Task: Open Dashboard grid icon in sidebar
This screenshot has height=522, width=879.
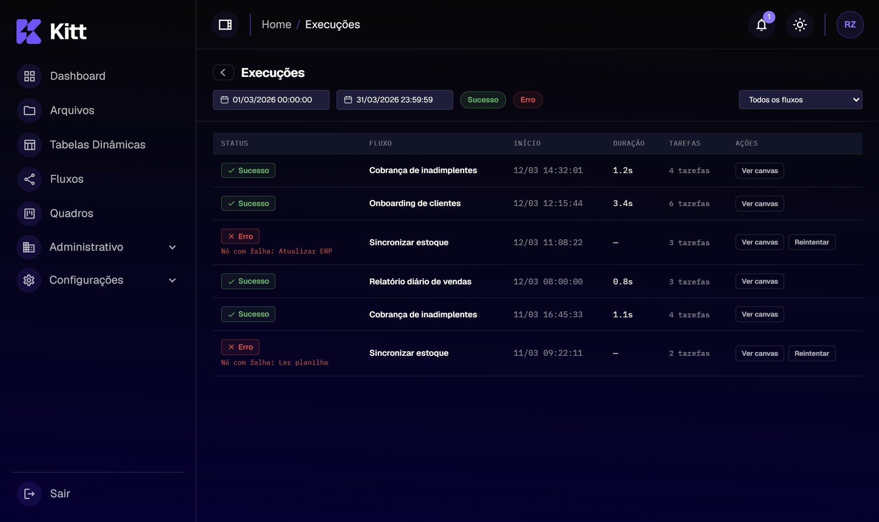Action: tap(29, 76)
